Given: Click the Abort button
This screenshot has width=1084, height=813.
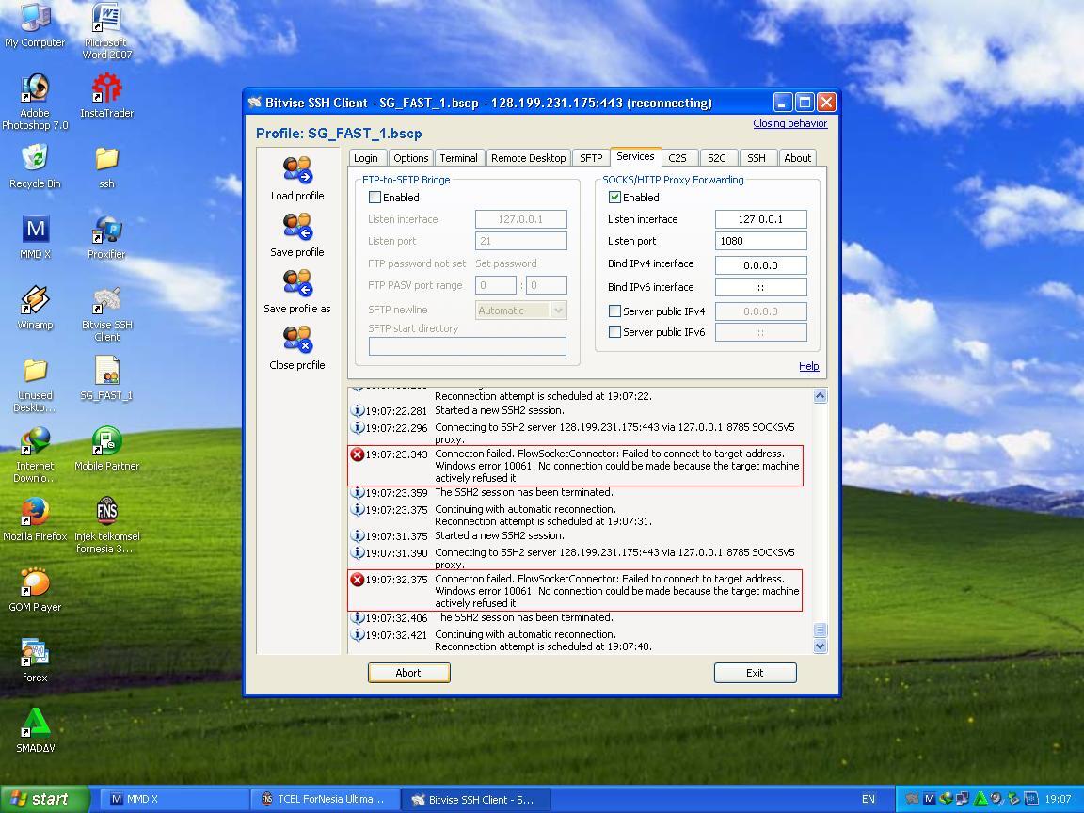Looking at the screenshot, I should coord(408,673).
